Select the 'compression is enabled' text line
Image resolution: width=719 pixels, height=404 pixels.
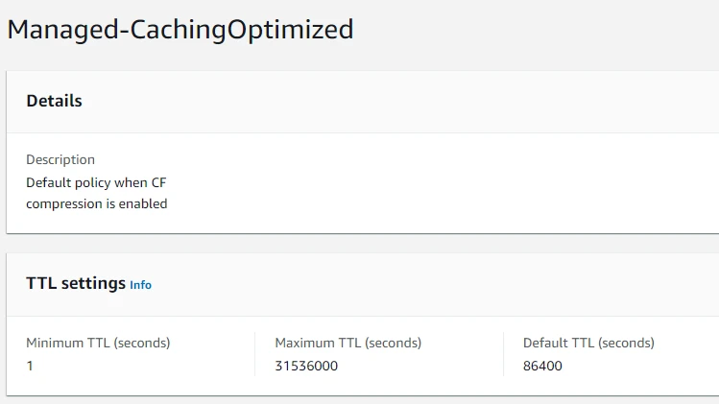[96, 203]
